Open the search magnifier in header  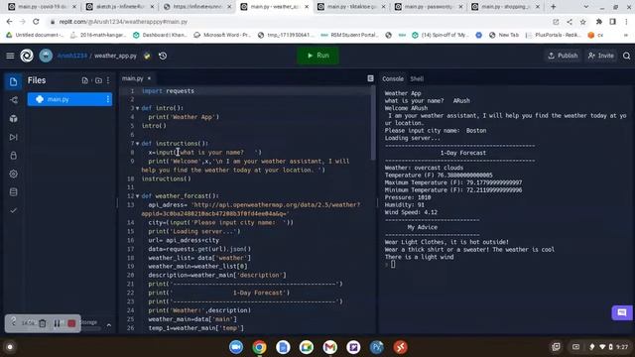626,56
